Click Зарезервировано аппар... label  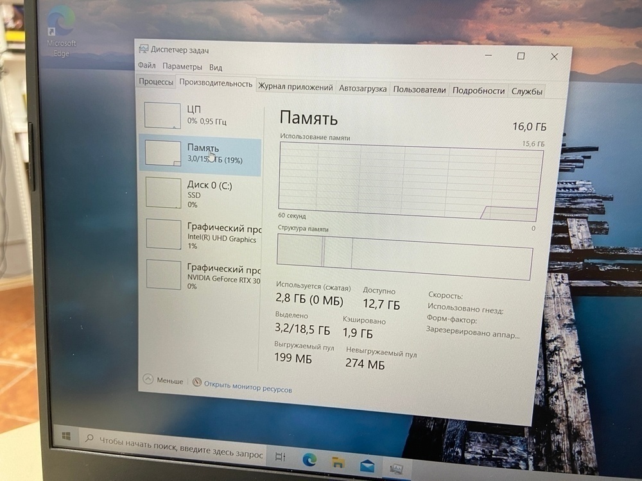click(x=473, y=332)
